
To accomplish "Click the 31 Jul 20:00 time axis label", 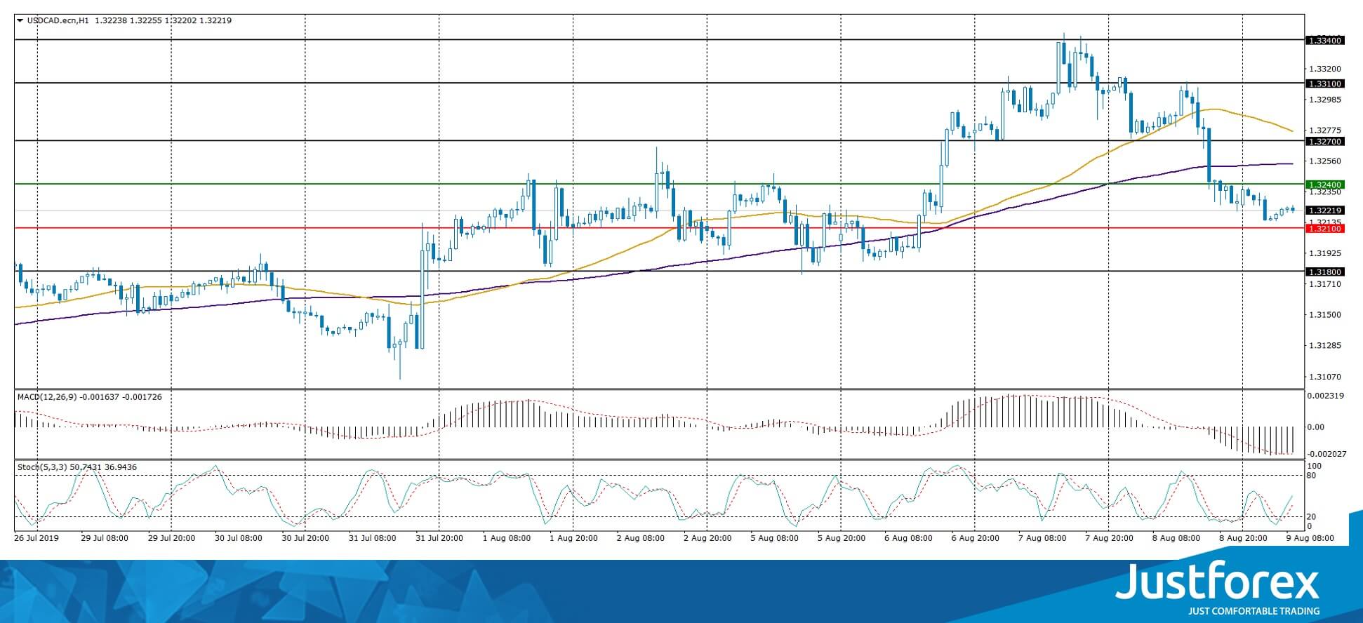I will coord(439,539).
